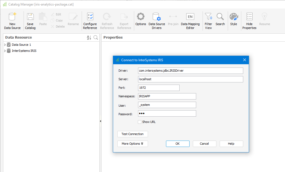
Task: Click the New Data Source icon
Action: coord(12,17)
